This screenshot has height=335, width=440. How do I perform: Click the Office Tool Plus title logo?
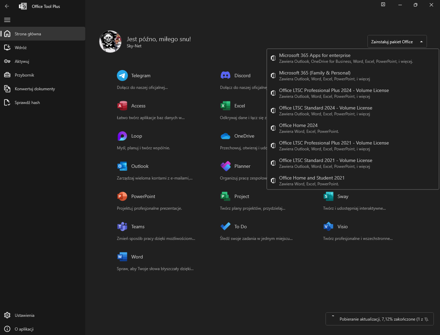click(23, 6)
